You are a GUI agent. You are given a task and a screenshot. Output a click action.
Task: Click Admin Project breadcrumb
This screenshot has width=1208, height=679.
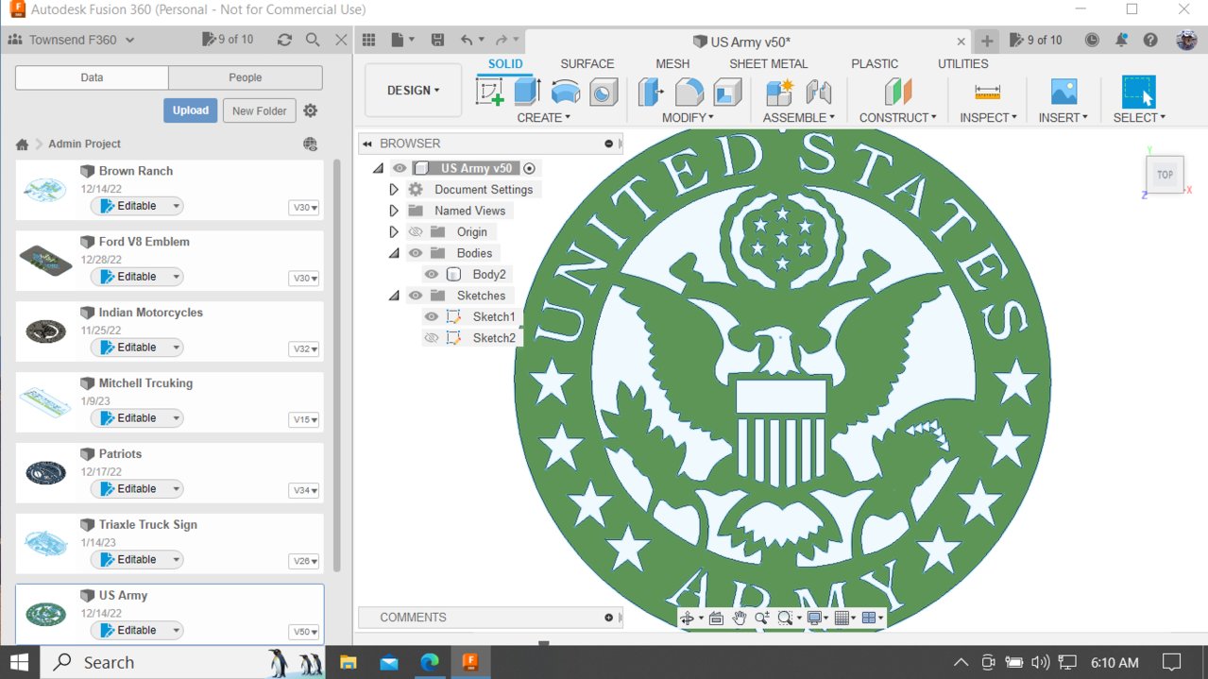coord(85,144)
